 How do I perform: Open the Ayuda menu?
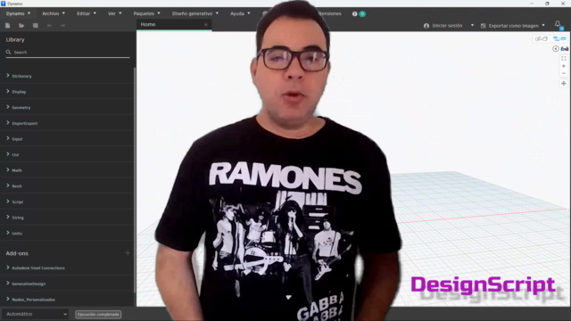[x=240, y=13]
